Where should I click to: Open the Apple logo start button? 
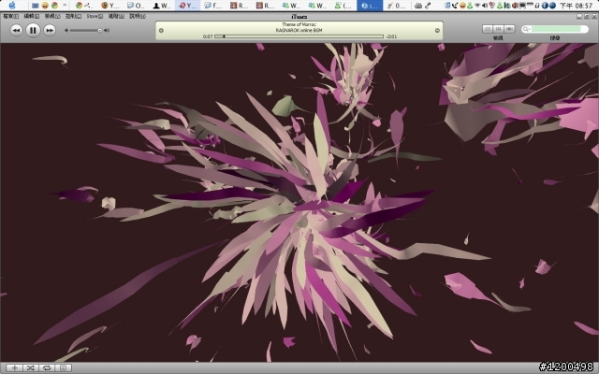[x=12, y=6]
